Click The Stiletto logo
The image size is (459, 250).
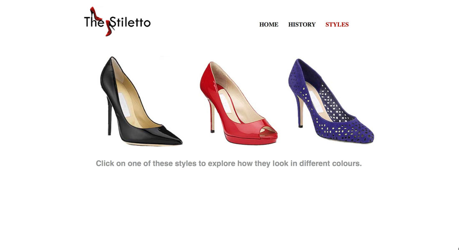117,21
